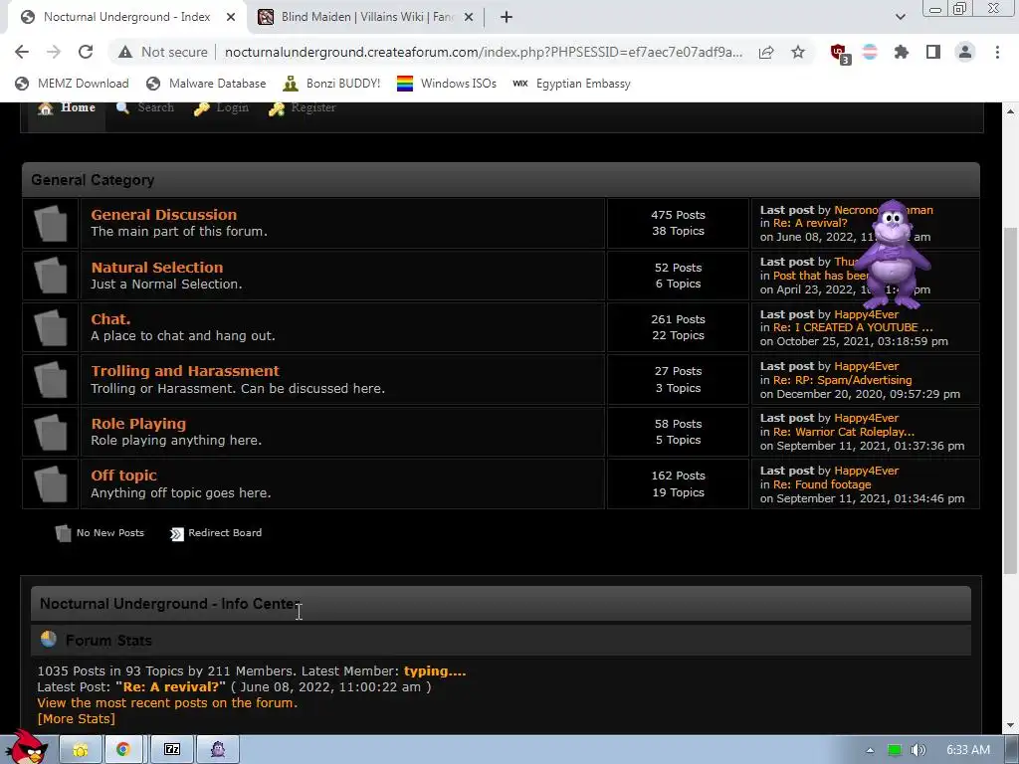The width and height of the screenshot is (1019, 764).
Task: Click the Trolling and Harassment folder icon
Action: pos(51,379)
